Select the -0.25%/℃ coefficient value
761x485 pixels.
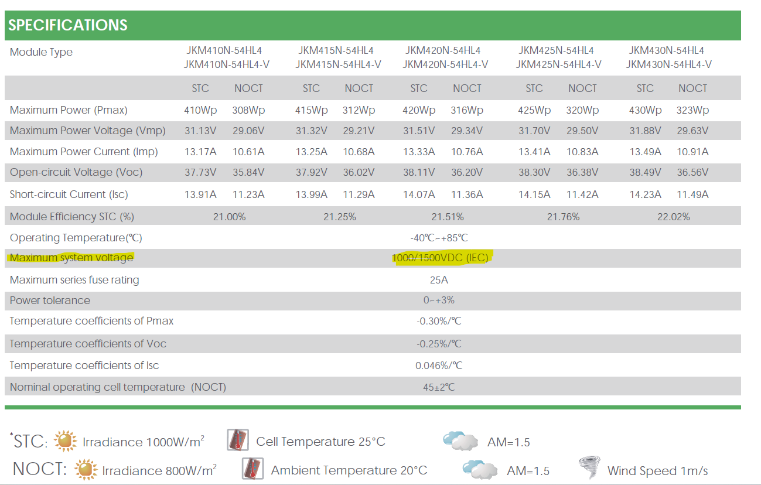[x=439, y=344]
